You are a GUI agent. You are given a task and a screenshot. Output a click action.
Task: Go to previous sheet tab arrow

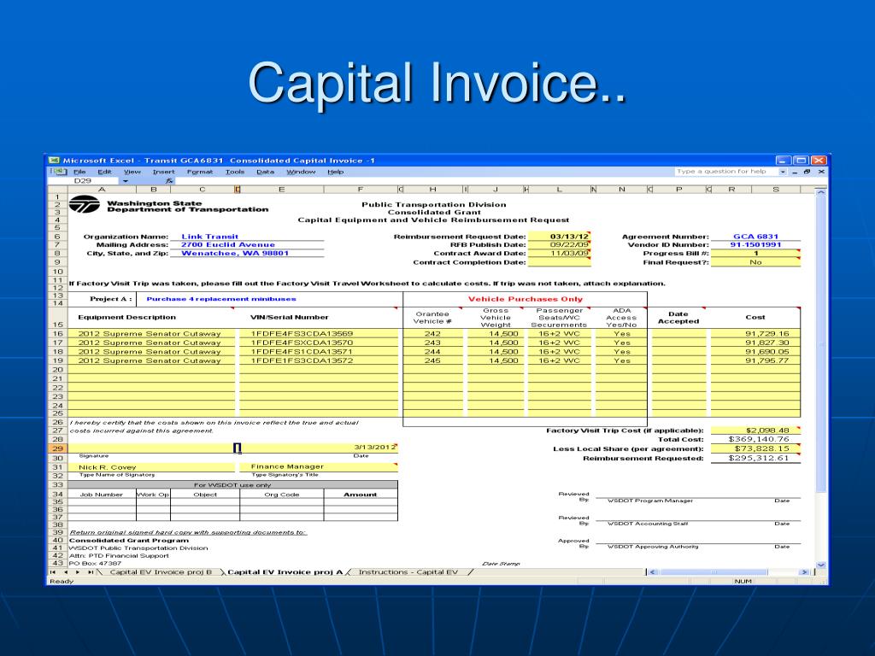(65, 571)
